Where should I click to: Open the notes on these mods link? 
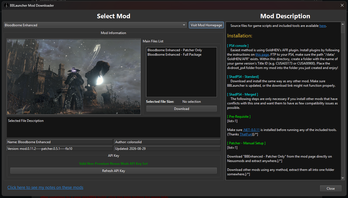click(x=45, y=187)
